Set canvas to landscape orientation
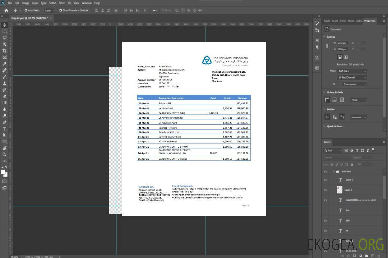388x258 pixels. (346, 57)
